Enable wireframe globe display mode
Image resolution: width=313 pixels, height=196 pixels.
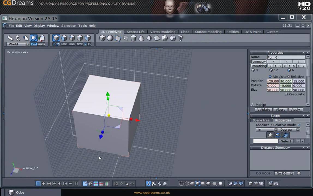pyautogui.click(x=181, y=184)
